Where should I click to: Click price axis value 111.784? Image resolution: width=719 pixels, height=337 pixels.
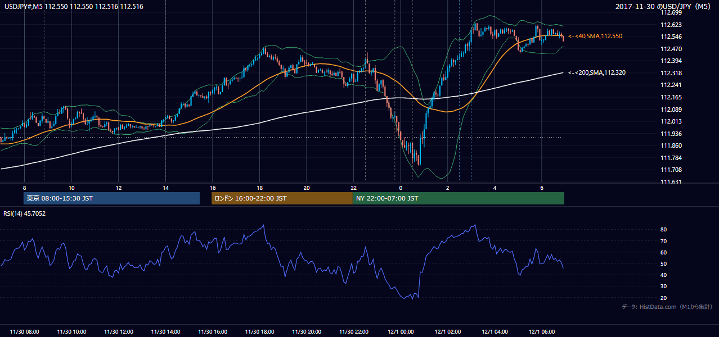(x=672, y=158)
